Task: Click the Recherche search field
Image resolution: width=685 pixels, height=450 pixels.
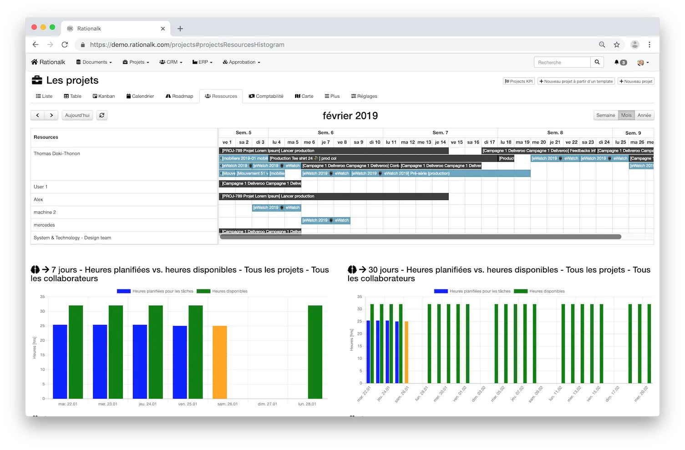Action: click(562, 62)
